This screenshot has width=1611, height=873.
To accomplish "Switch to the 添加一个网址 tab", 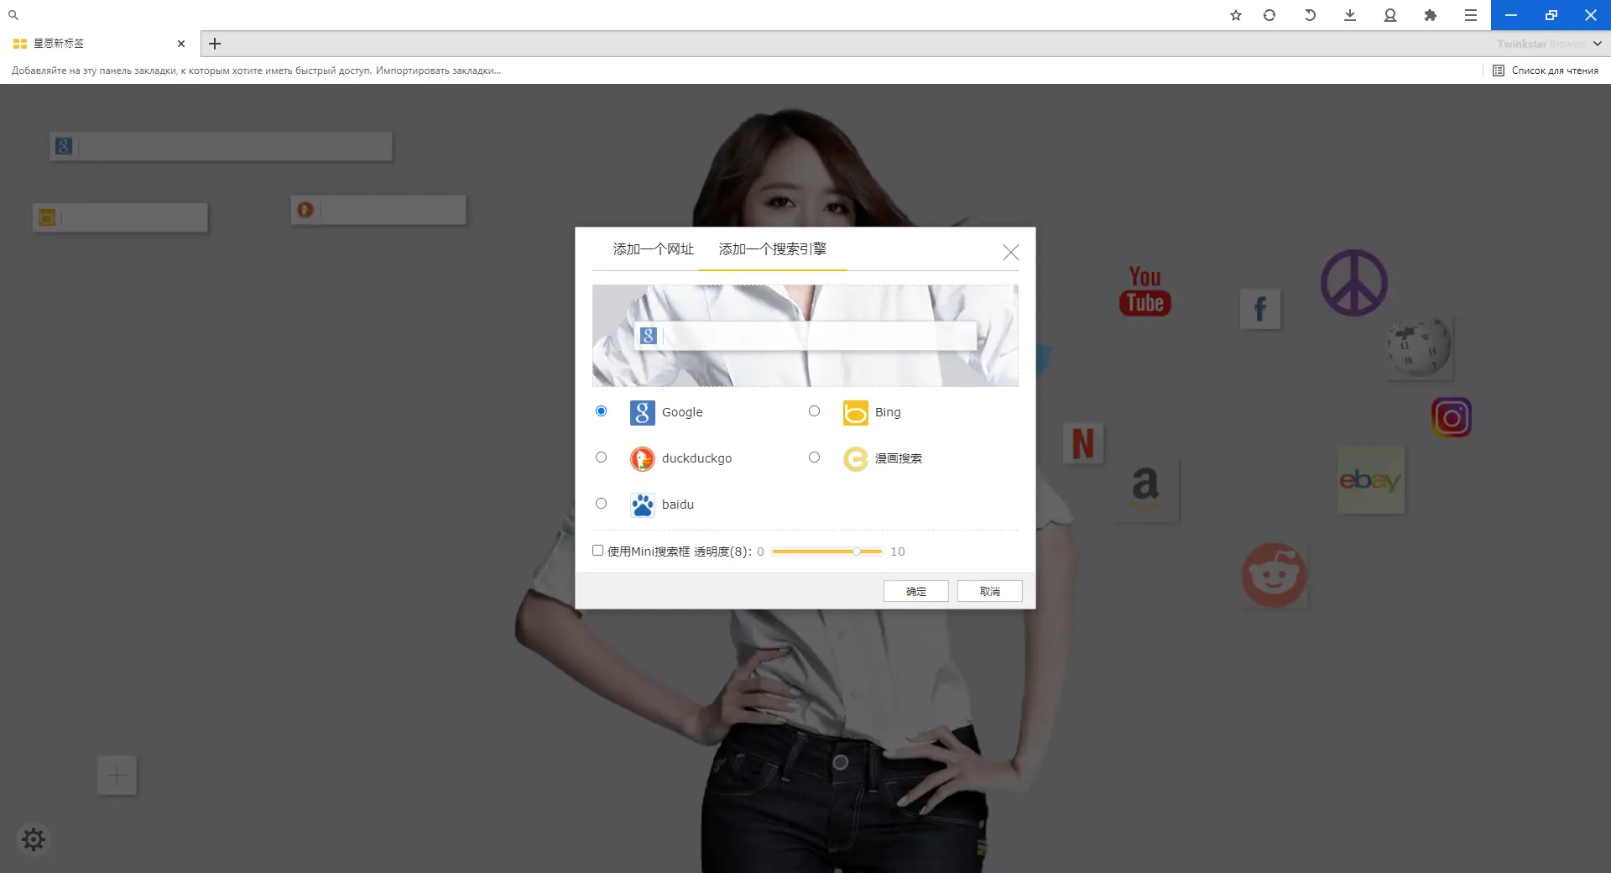I will point(653,249).
